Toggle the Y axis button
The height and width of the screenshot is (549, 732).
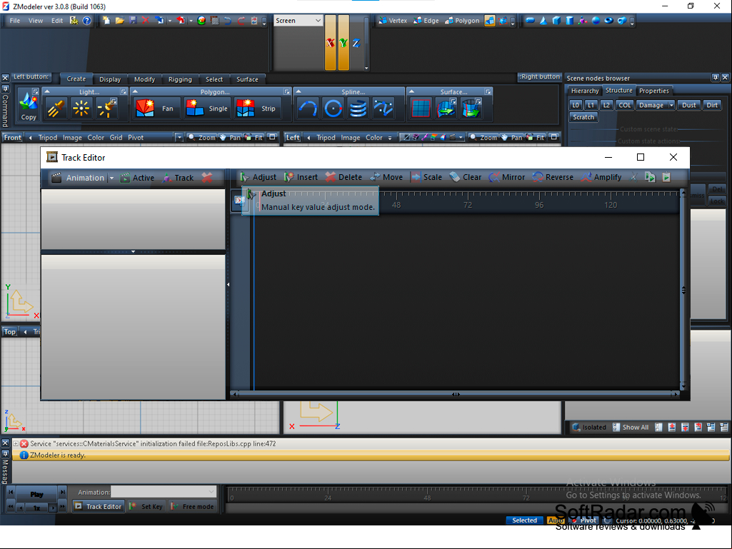tap(344, 43)
